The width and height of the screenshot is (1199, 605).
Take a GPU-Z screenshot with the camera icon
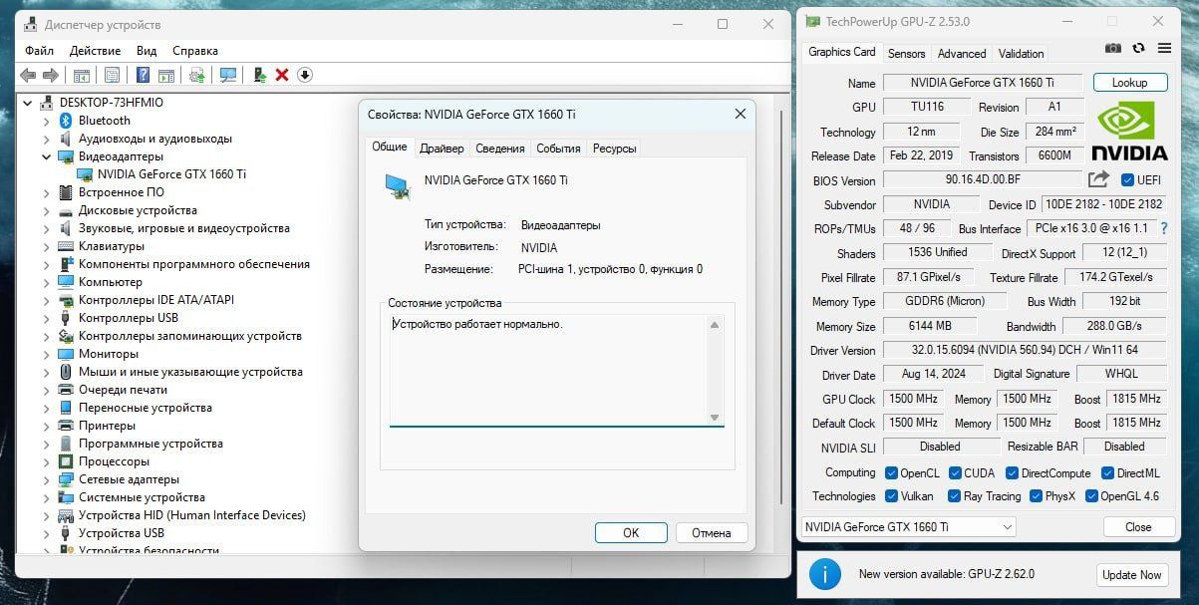1113,48
